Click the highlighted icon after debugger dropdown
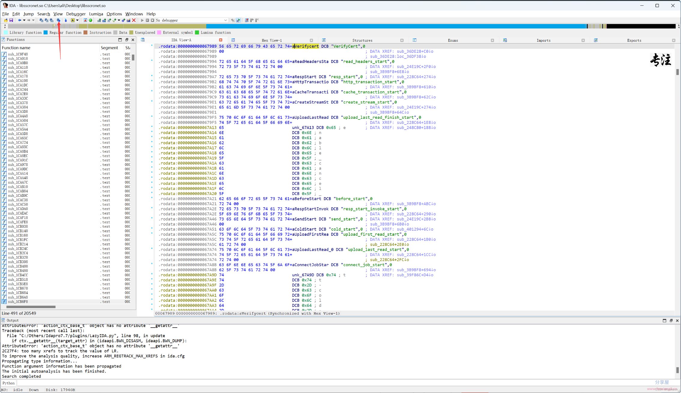 pyautogui.click(x=238, y=20)
